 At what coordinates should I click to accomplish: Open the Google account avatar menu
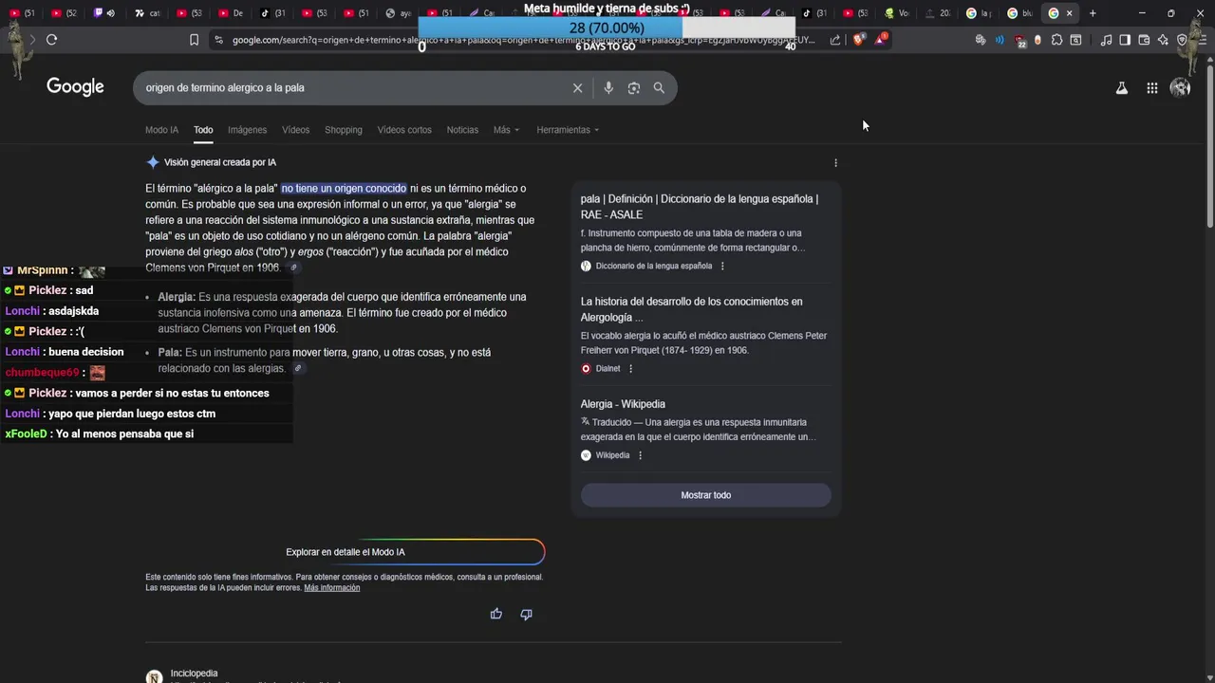tap(1180, 87)
